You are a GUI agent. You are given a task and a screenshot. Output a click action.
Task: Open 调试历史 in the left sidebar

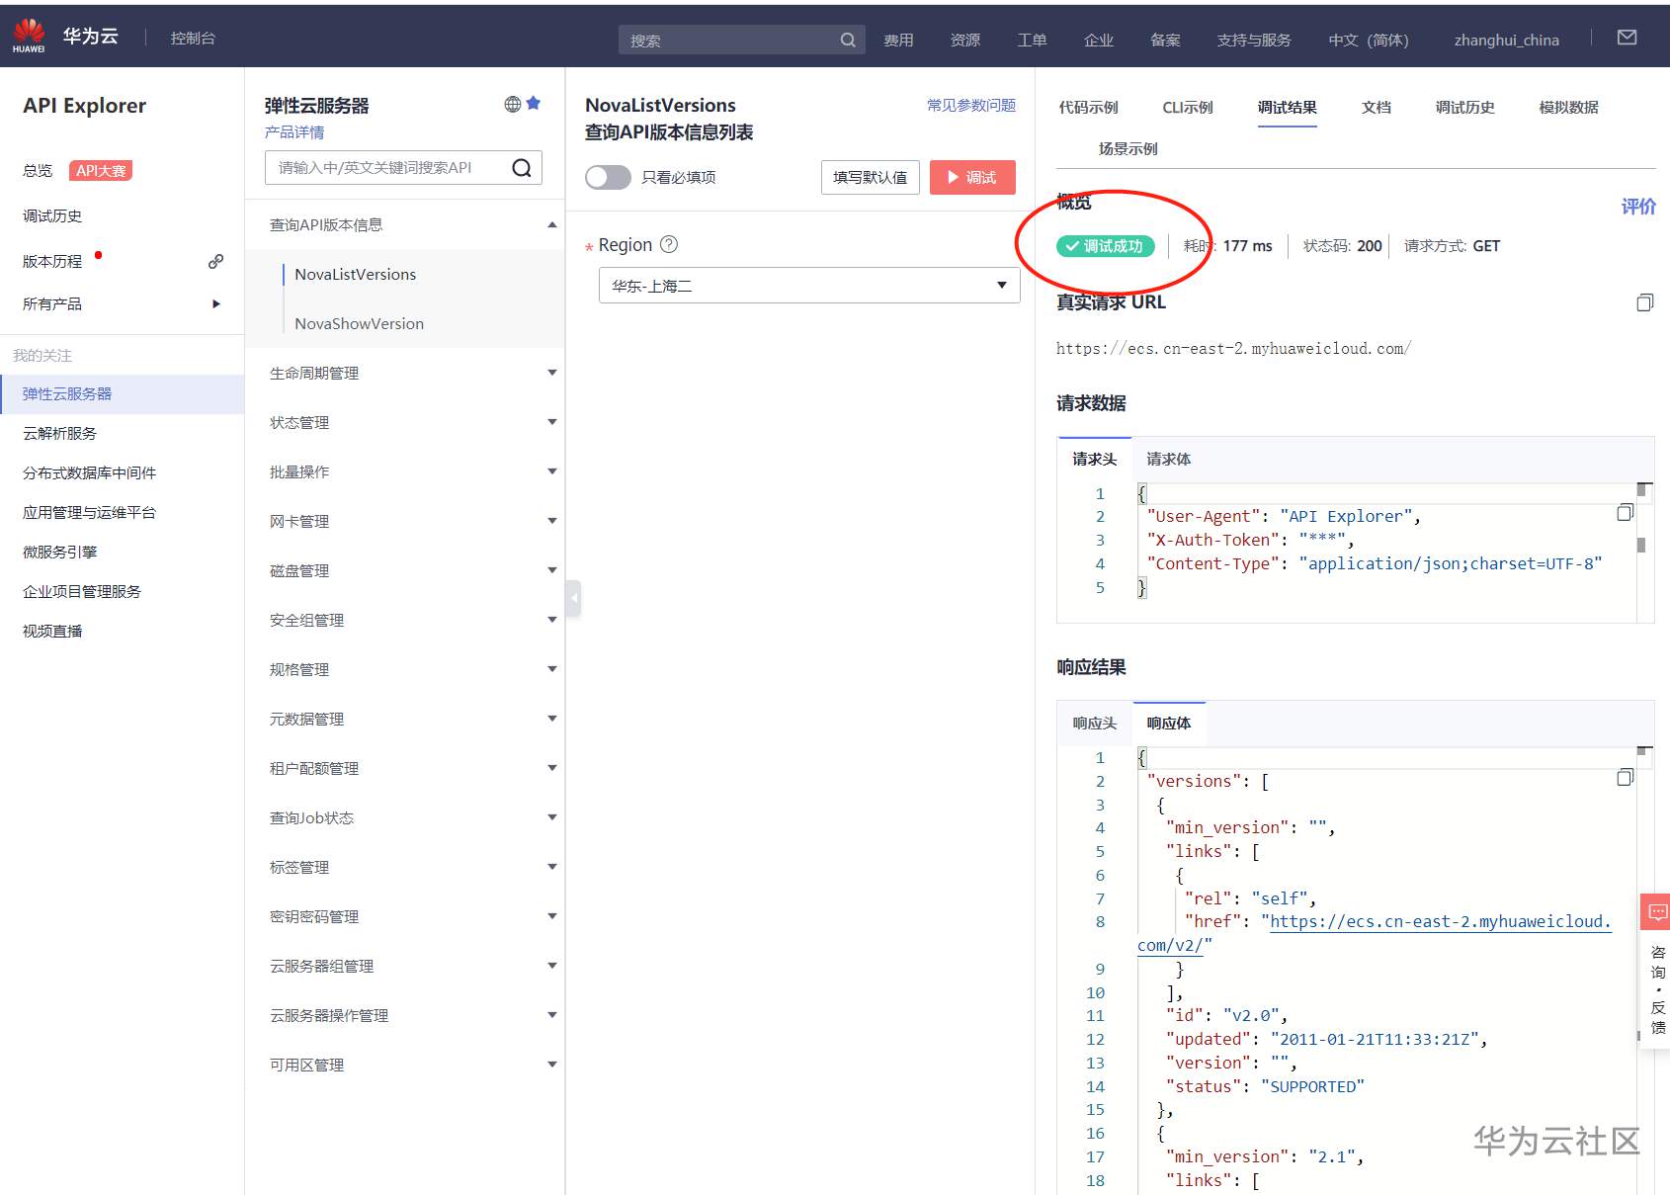coord(52,215)
